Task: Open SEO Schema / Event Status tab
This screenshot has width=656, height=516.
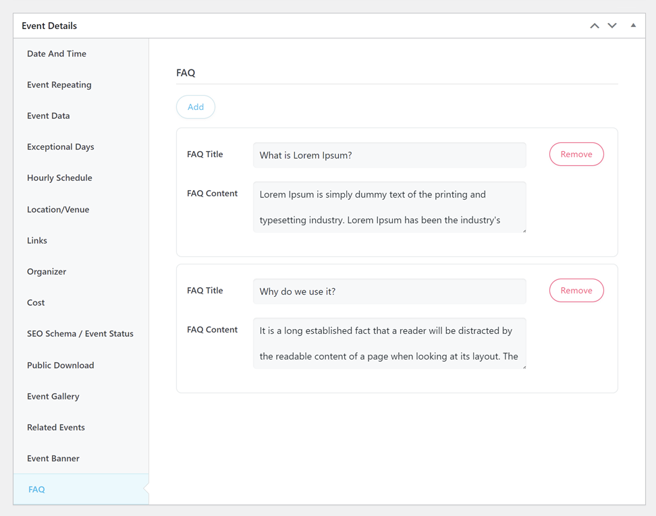Action: (80, 334)
